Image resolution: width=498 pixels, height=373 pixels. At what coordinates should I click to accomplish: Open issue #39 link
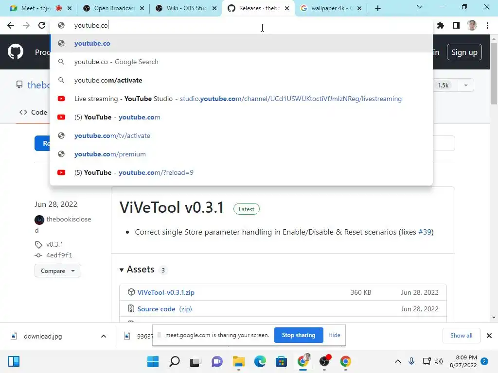[x=425, y=232]
